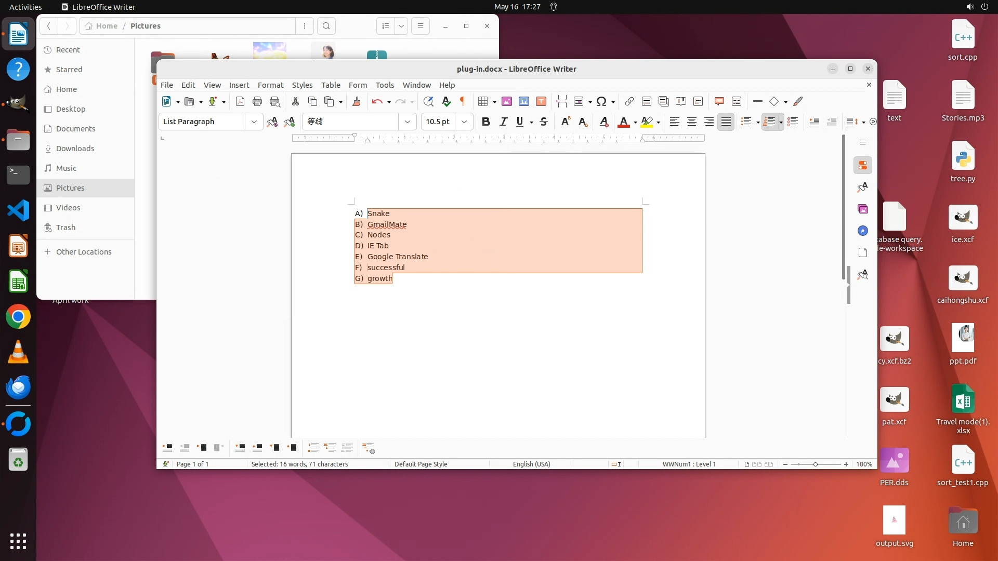The height and width of the screenshot is (561, 998).
Task: Click the English (USA) language status field
Action: click(531, 464)
